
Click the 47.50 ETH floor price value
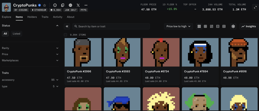149,9
